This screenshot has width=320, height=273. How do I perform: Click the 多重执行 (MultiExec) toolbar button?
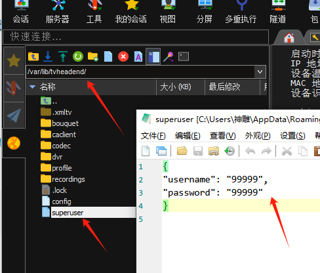[x=241, y=12]
